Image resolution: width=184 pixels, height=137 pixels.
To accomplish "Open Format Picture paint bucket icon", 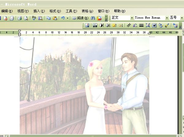I will (x=160, y=25).
